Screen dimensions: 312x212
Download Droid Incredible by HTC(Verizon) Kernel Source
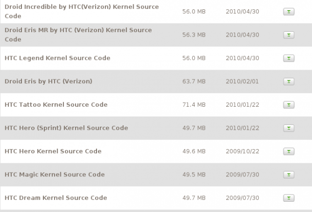coord(289,12)
